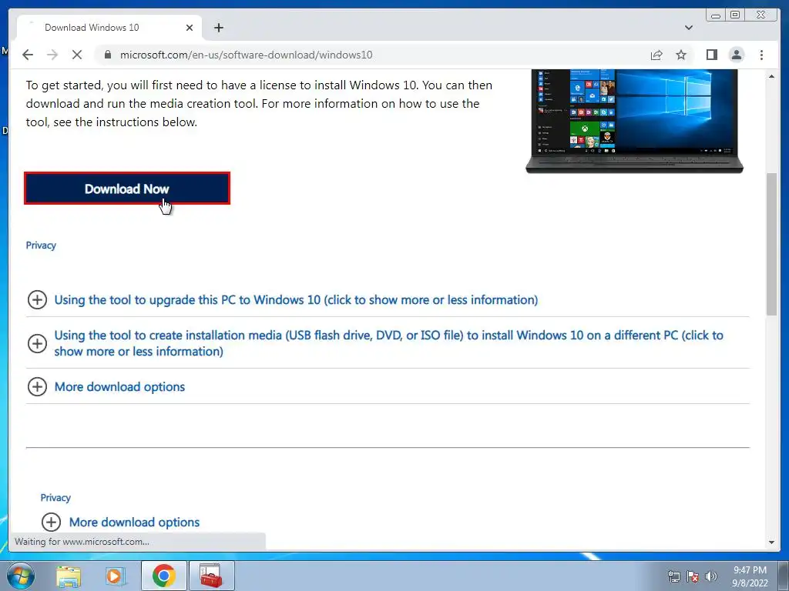Open Chrome's side panel
The width and height of the screenshot is (789, 591).
711,55
